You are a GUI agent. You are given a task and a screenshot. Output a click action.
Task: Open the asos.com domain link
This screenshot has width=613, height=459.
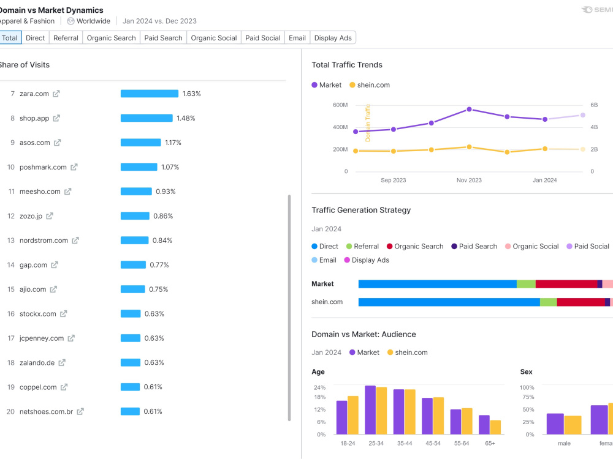[x=35, y=143]
